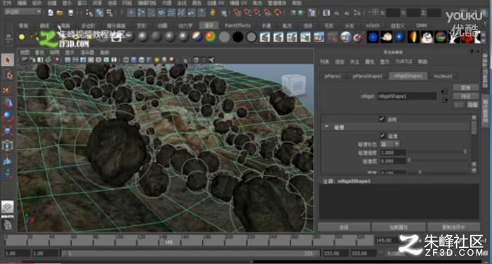Open the DMM shelf tab
492x264 pixels.
pos(421,25)
